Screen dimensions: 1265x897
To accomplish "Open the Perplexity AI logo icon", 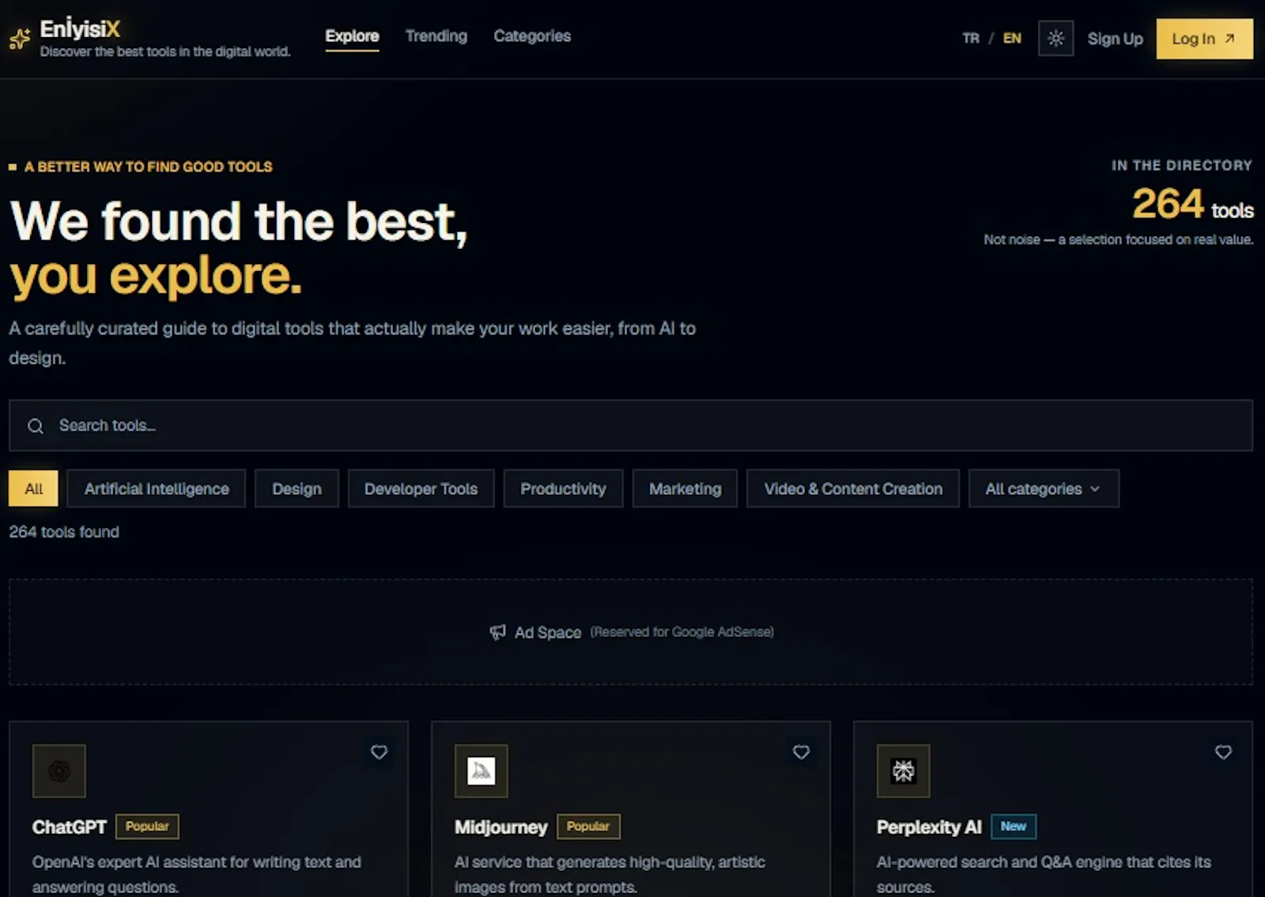I will [x=904, y=771].
